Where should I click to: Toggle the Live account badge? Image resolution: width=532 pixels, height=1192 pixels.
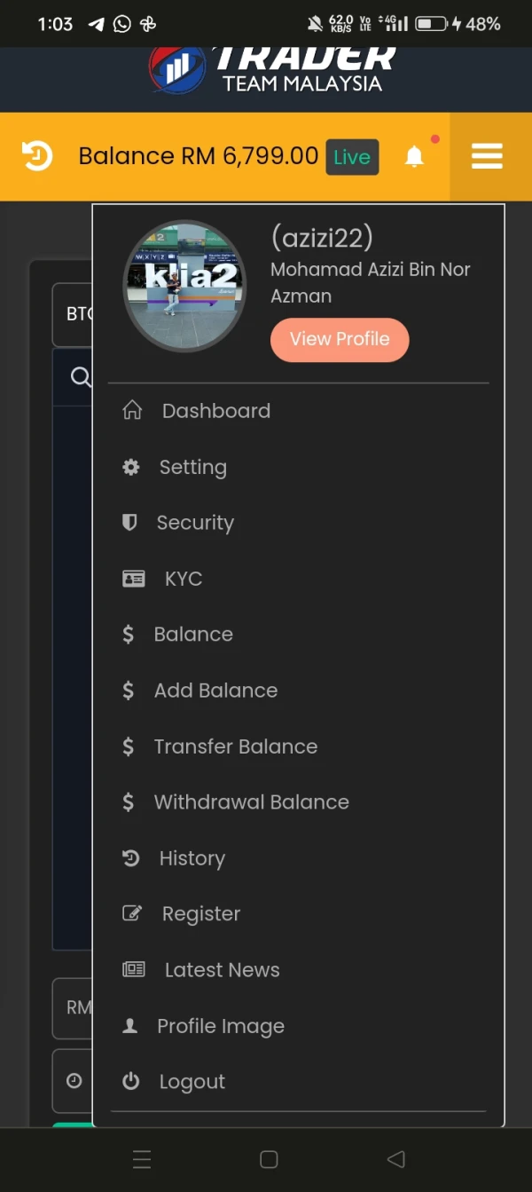[x=352, y=157]
